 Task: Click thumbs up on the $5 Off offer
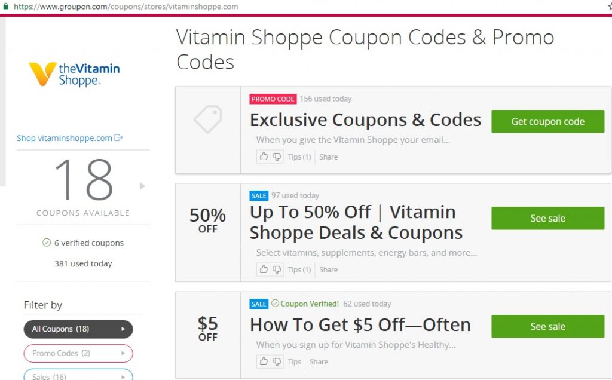[x=263, y=361]
